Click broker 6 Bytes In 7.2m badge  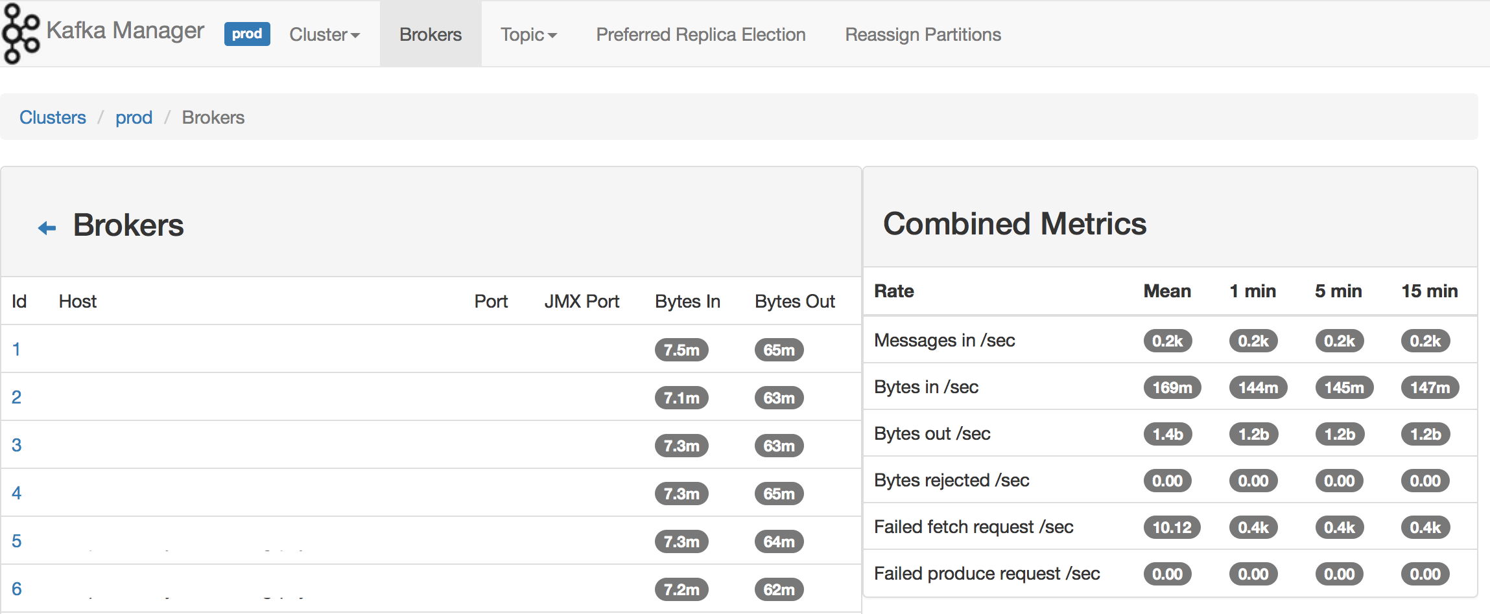tap(681, 589)
